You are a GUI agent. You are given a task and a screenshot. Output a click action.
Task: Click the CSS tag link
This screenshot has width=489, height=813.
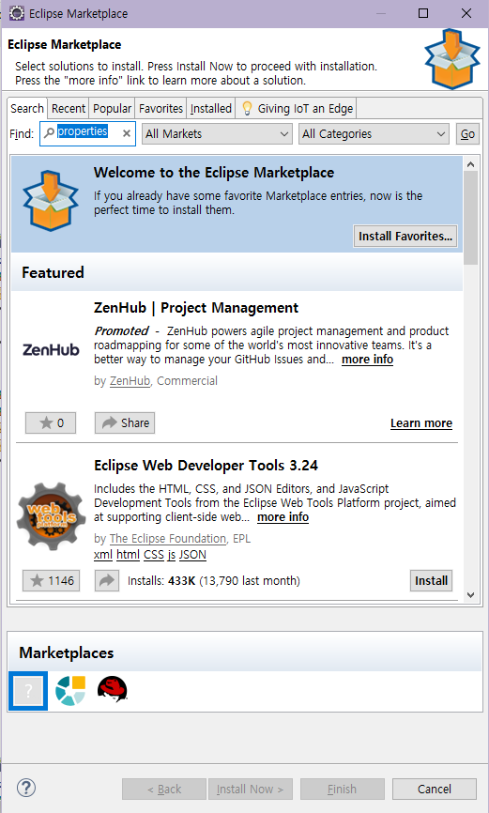tap(154, 555)
